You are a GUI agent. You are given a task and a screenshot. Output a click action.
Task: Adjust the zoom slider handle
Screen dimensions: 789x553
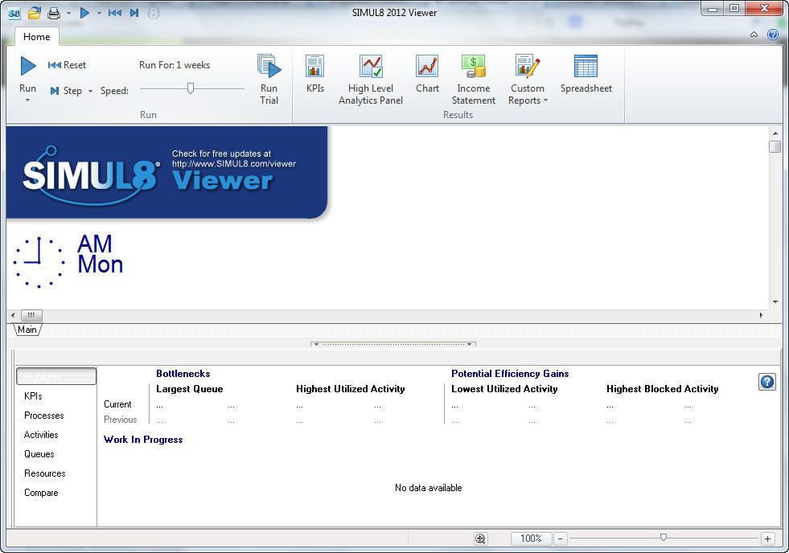coord(664,538)
